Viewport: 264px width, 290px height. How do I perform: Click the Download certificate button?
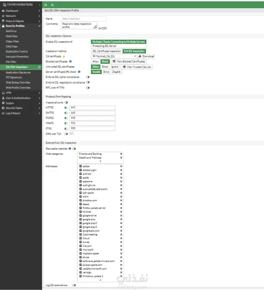[146, 56]
